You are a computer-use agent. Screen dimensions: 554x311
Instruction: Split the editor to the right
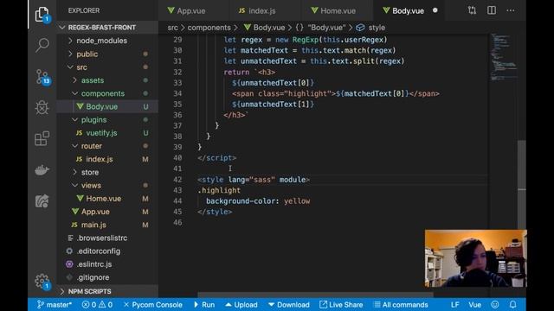point(492,10)
